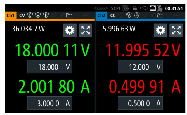Edit Ch1 voltage setpoint 18.000 V
187x115 pixels.
[50, 67]
